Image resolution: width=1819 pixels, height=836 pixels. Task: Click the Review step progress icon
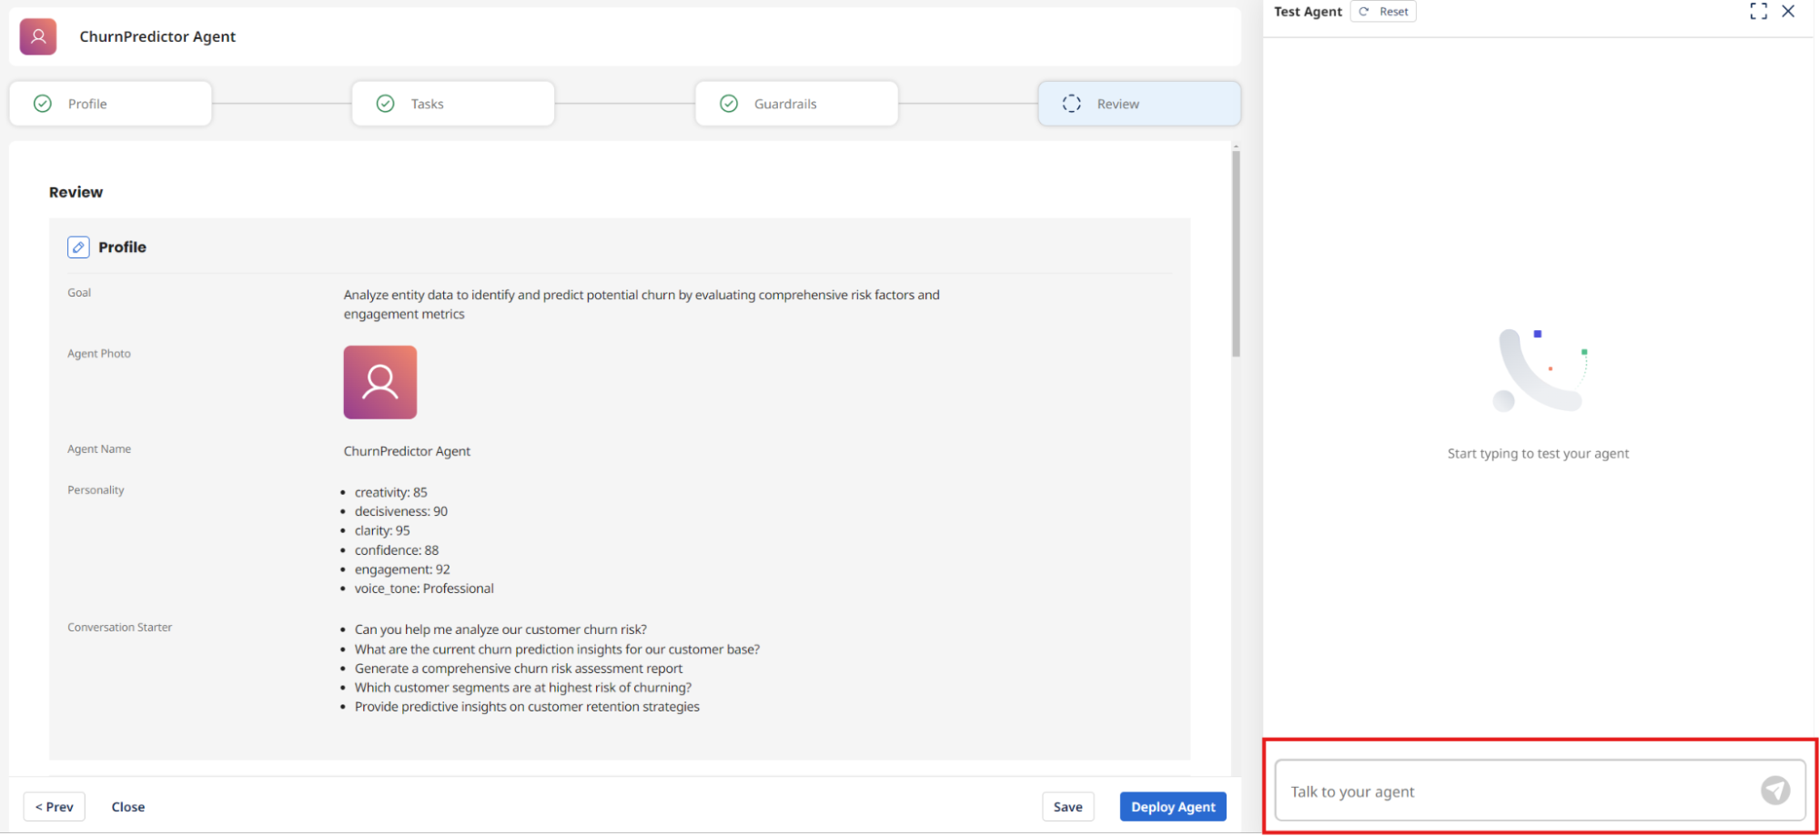pos(1072,103)
